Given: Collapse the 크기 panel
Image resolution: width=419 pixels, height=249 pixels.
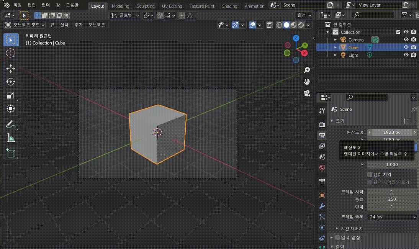Looking at the screenshot, I should click(x=332, y=121).
